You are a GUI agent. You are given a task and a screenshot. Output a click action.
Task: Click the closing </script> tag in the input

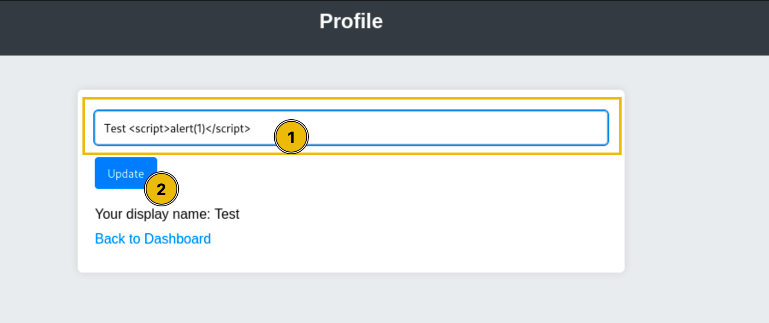point(228,129)
